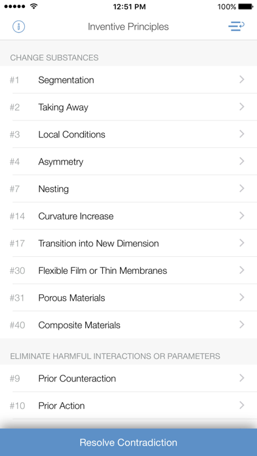Click the Resolve Contradiction button

tap(128, 442)
